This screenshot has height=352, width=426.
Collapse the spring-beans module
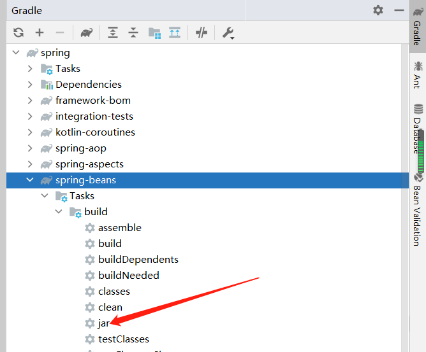click(30, 180)
